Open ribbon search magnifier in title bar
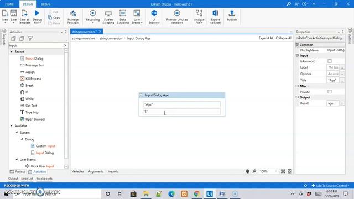Image resolution: width=354 pixels, height=199 pixels. (x=289, y=4)
